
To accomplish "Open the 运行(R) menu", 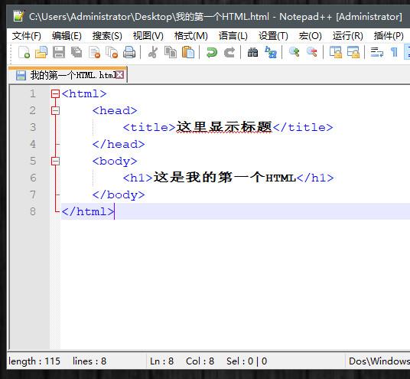I will [348, 36].
